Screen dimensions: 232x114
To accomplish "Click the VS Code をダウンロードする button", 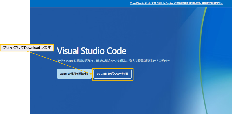I will click(113, 74).
